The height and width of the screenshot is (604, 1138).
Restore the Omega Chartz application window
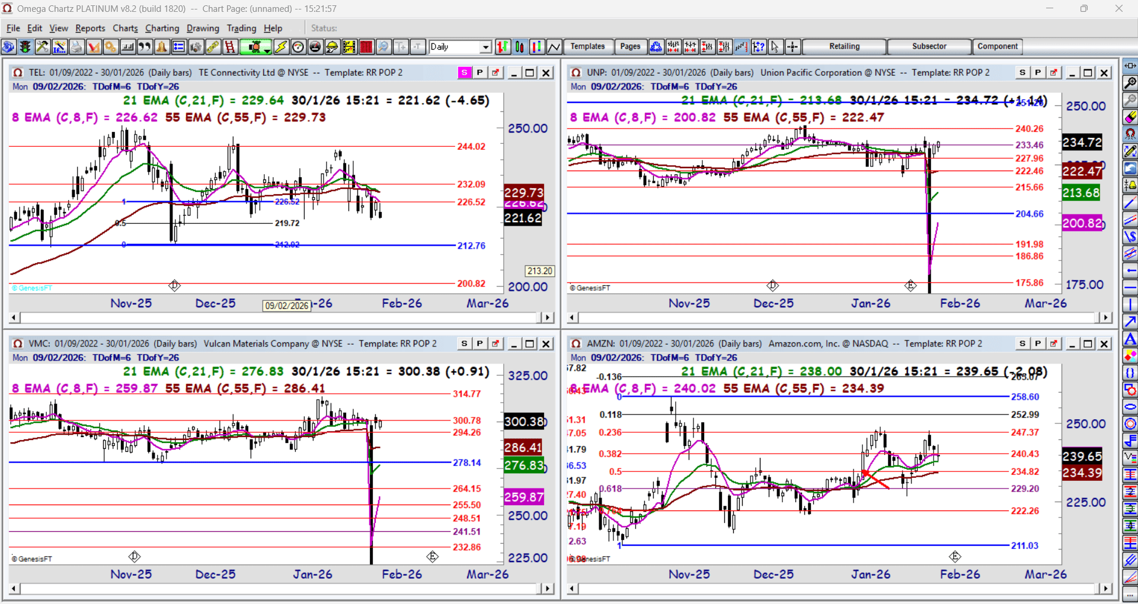(x=1083, y=8)
